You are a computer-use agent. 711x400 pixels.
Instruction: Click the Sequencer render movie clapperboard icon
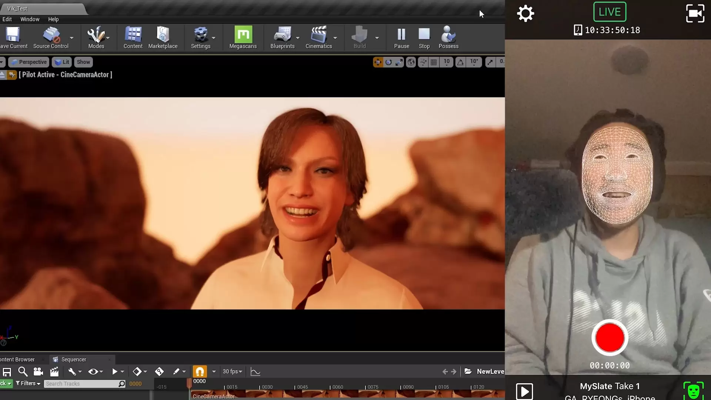pos(54,371)
